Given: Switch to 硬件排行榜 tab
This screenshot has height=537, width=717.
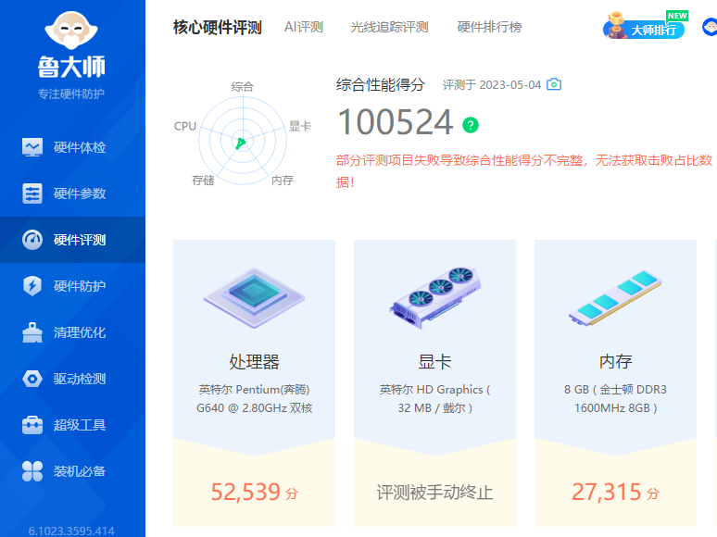Looking at the screenshot, I should (x=489, y=27).
